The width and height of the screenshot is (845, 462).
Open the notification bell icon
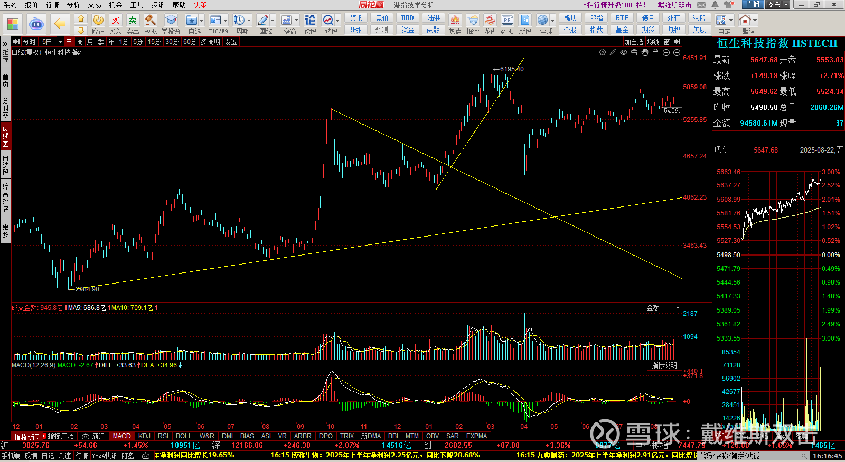coord(715,5)
